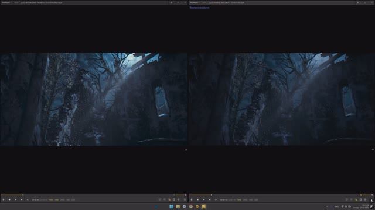Go to previous file in left player
The image size is (375, 210).
pyautogui.click(x=16, y=199)
